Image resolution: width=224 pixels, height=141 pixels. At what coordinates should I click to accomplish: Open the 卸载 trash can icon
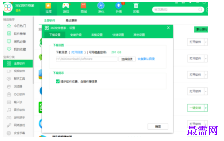click(x=136, y=6)
